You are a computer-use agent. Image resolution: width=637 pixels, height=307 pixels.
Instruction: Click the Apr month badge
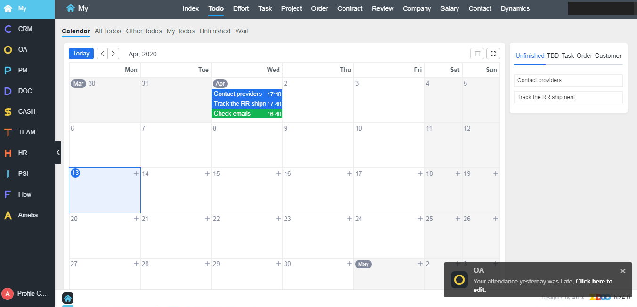pyautogui.click(x=220, y=84)
